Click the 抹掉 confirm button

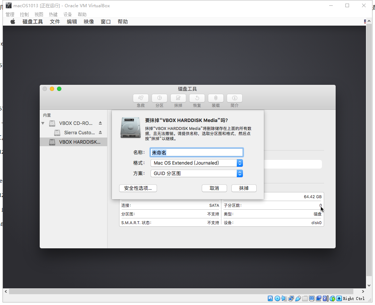tap(244, 188)
